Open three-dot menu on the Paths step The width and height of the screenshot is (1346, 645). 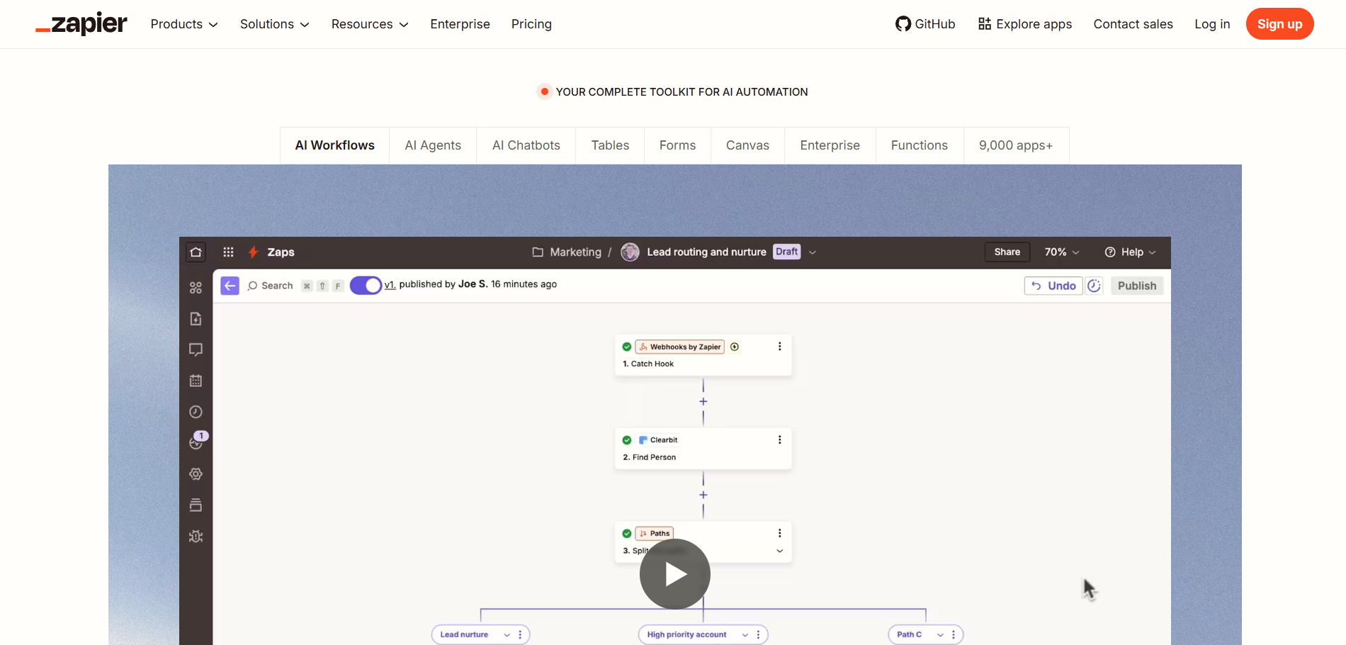coord(780,534)
